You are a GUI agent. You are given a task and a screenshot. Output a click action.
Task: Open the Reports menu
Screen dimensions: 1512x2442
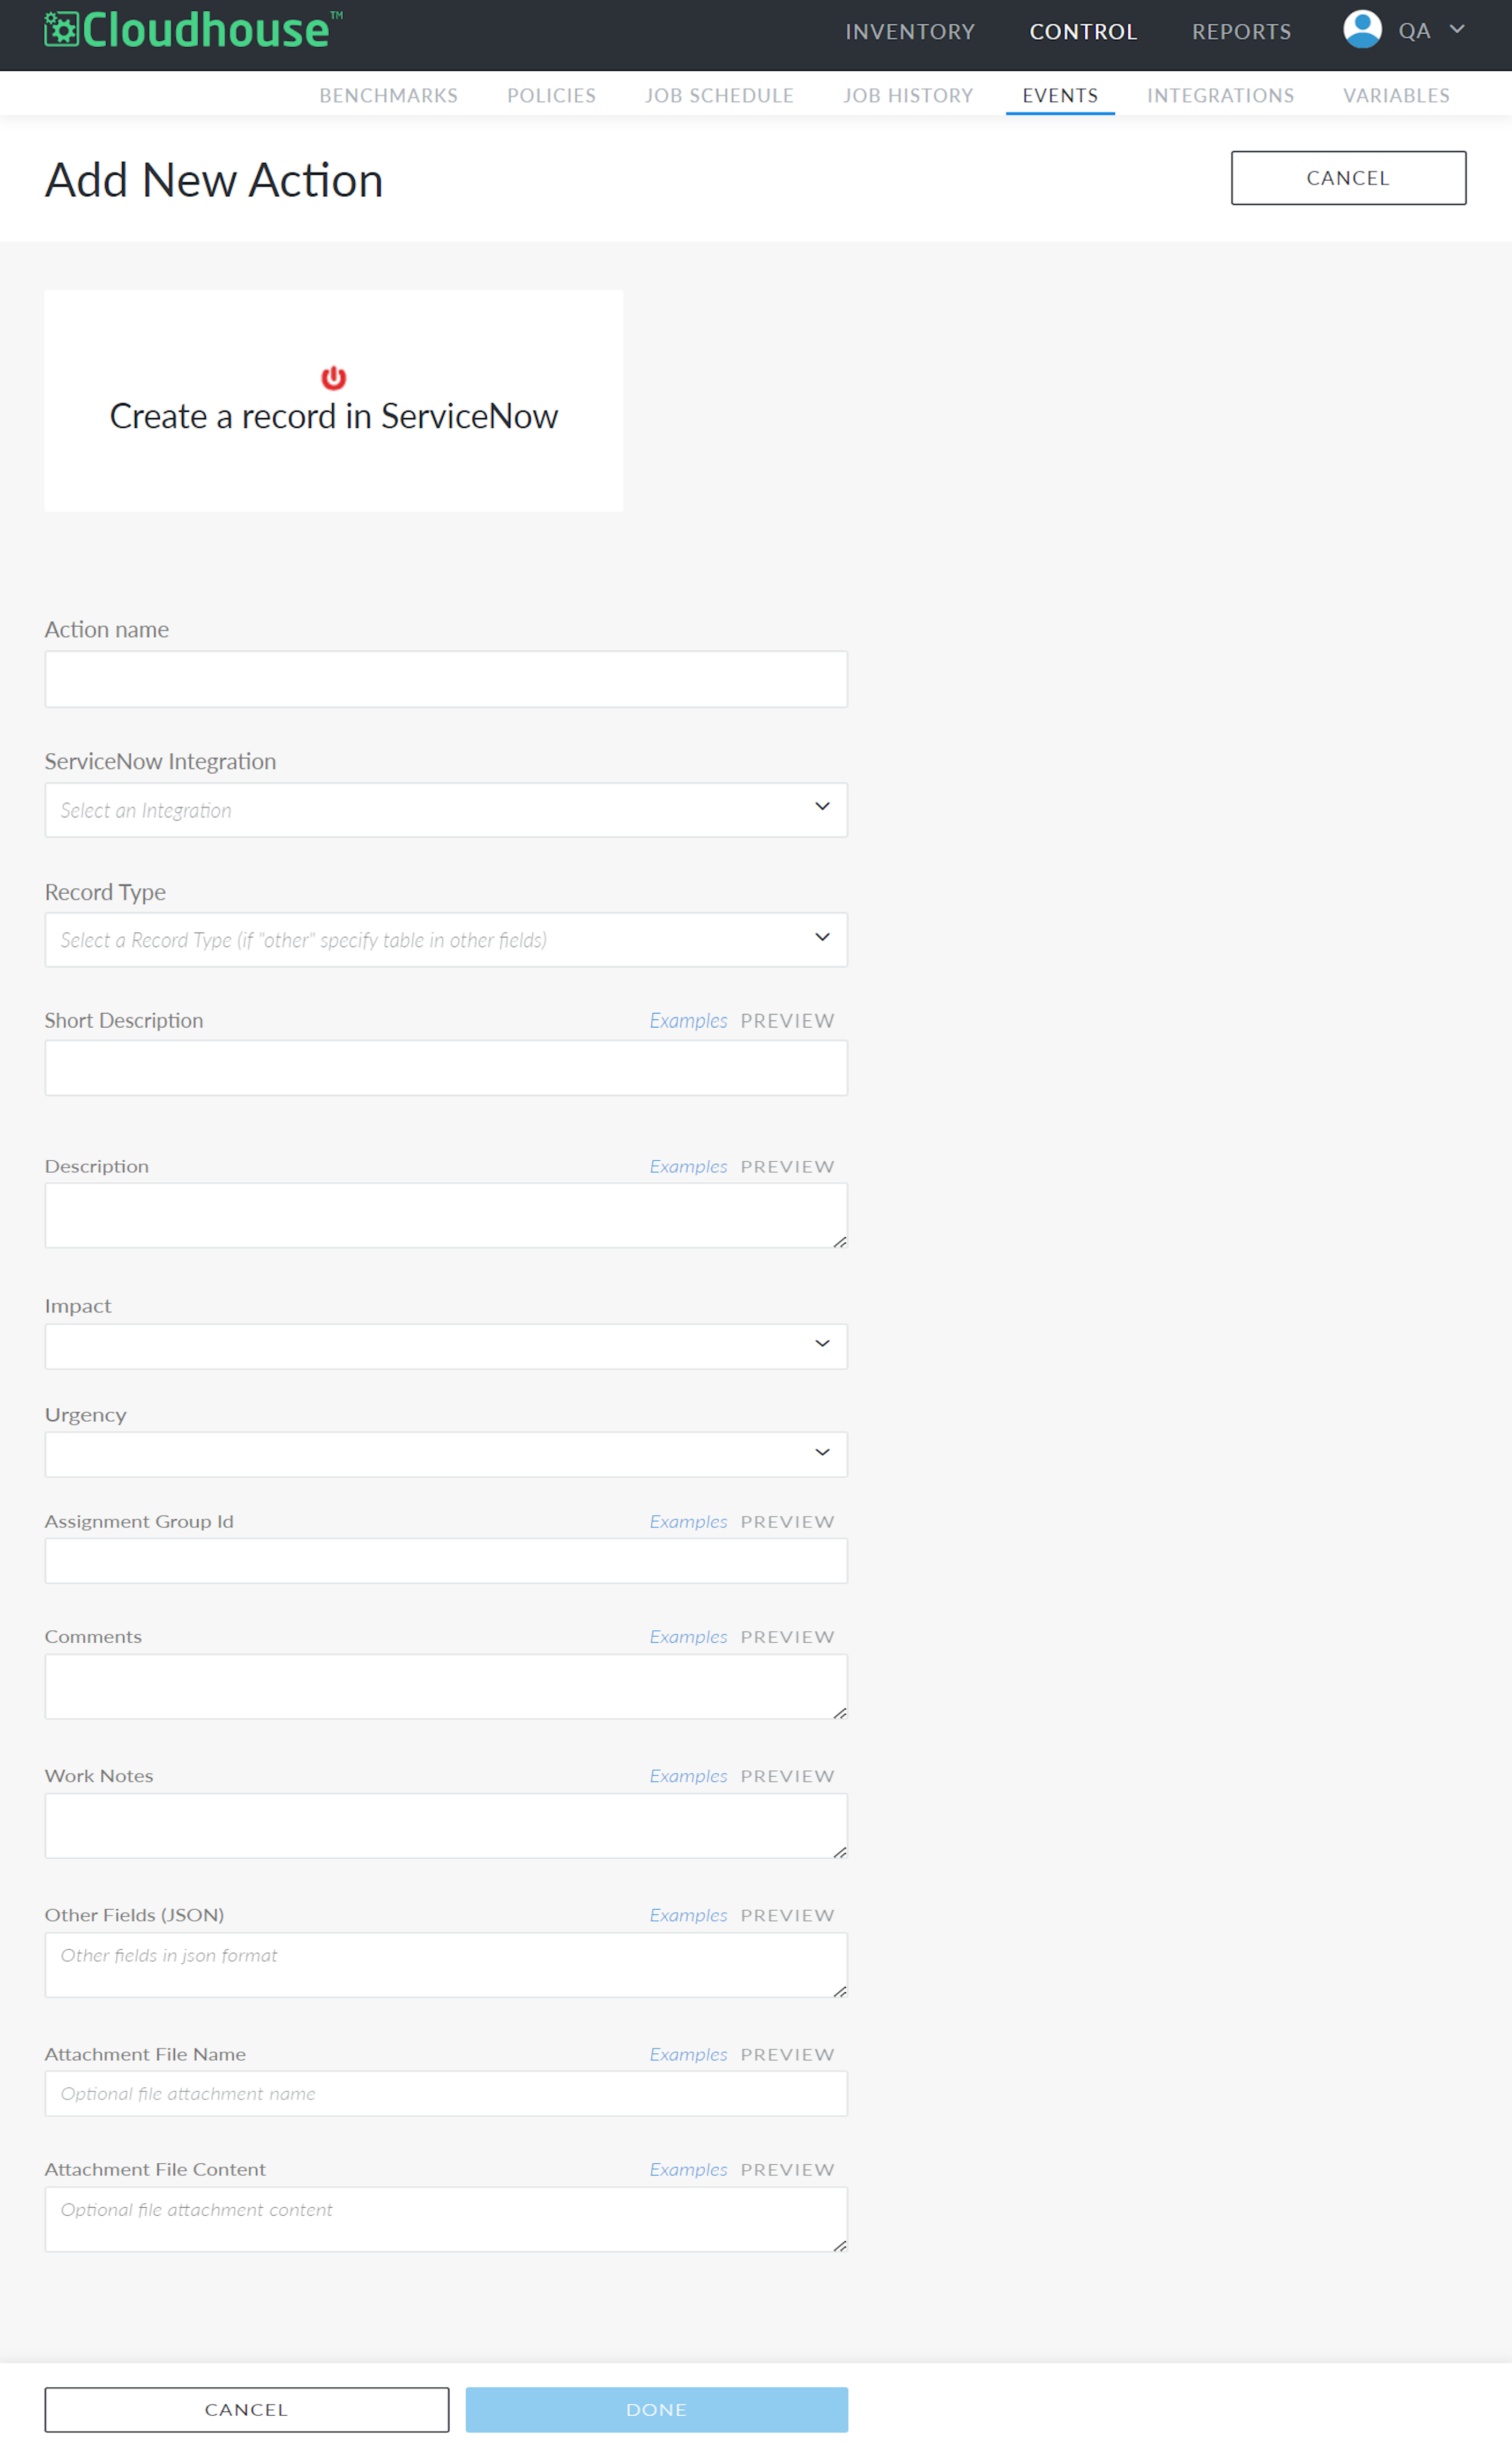(x=1241, y=32)
